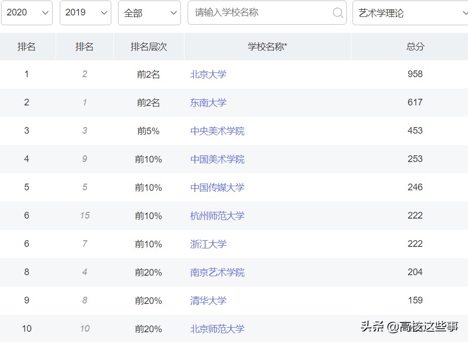Open the 中国传媒大学 link
The width and height of the screenshot is (468, 342).
point(217,187)
